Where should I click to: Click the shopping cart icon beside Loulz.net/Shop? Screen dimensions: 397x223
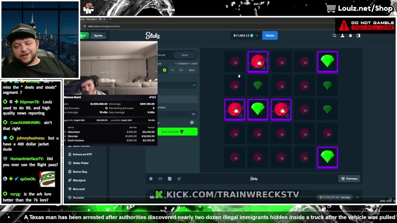coord(331,8)
